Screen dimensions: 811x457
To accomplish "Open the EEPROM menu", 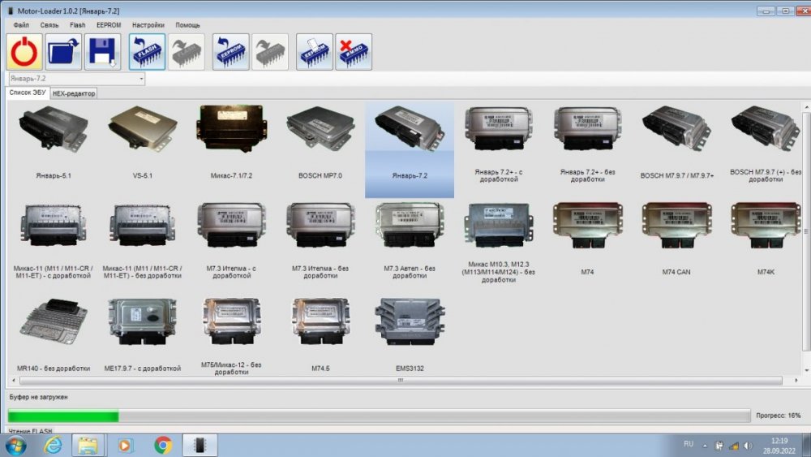I will coord(109,25).
